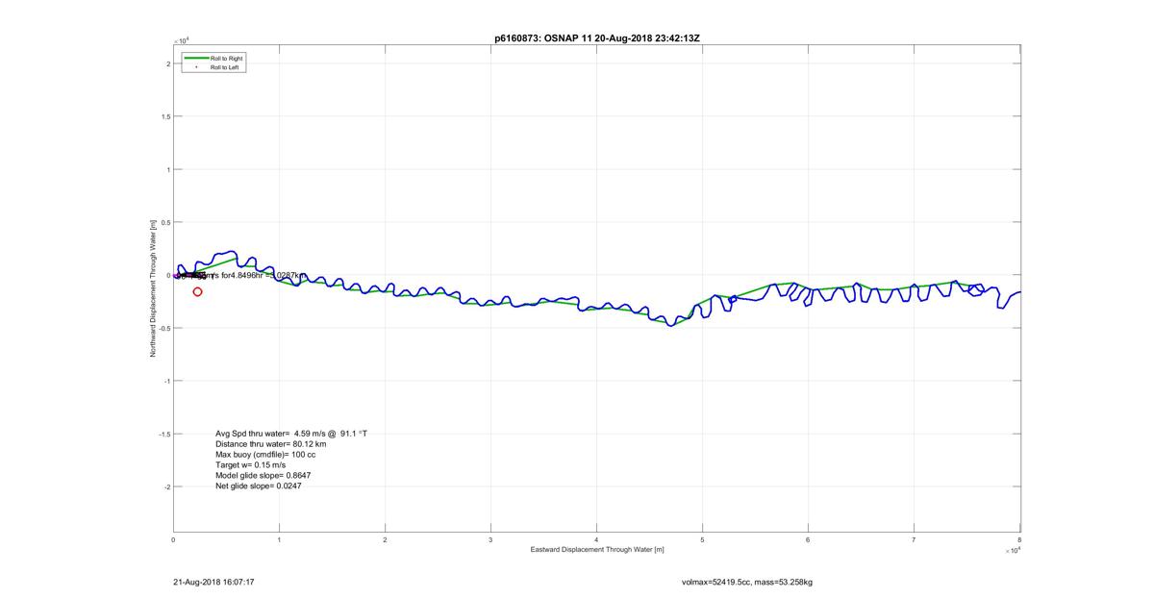Image resolution: width=1154 pixels, height=598 pixels.
Task: Click x-axis tick label '7'
Action: click(x=915, y=541)
